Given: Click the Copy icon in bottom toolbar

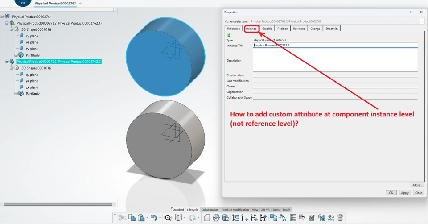Looking at the screenshot, I should 132,218.
